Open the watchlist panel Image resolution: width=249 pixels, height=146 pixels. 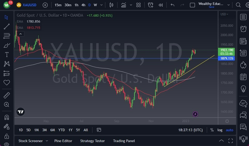[243, 17]
